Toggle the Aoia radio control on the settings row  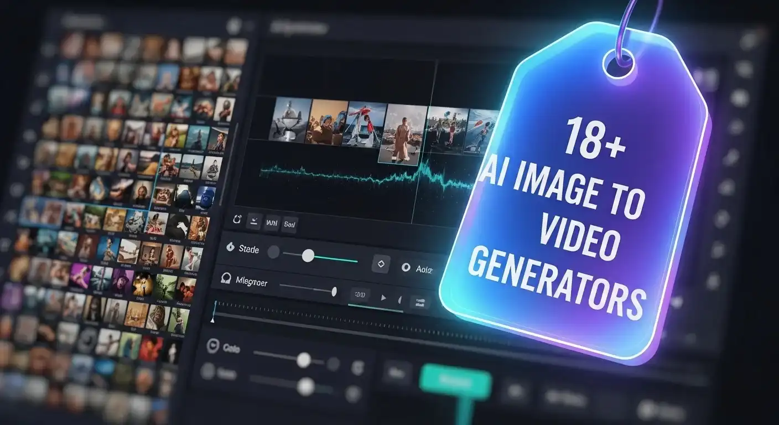click(406, 266)
